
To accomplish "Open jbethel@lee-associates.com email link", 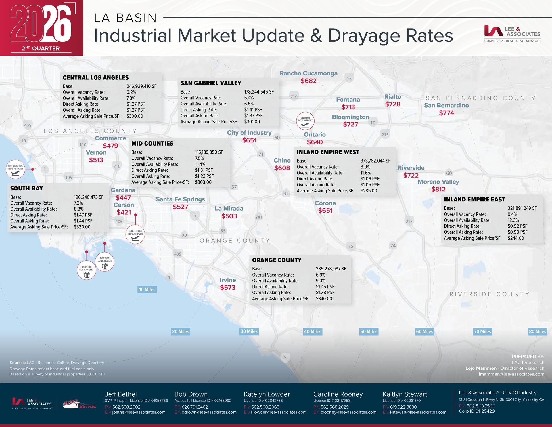I will 139,412.
